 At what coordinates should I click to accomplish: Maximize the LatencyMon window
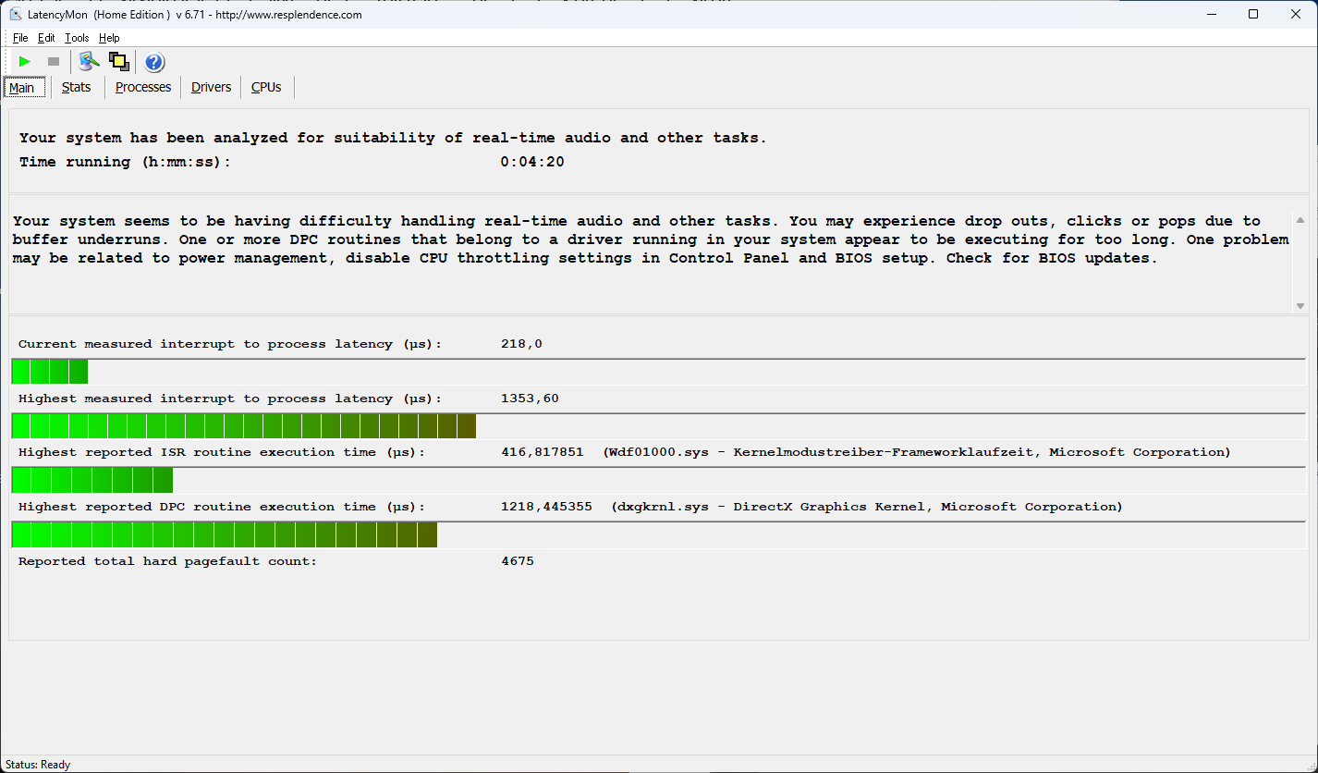pos(1253,14)
